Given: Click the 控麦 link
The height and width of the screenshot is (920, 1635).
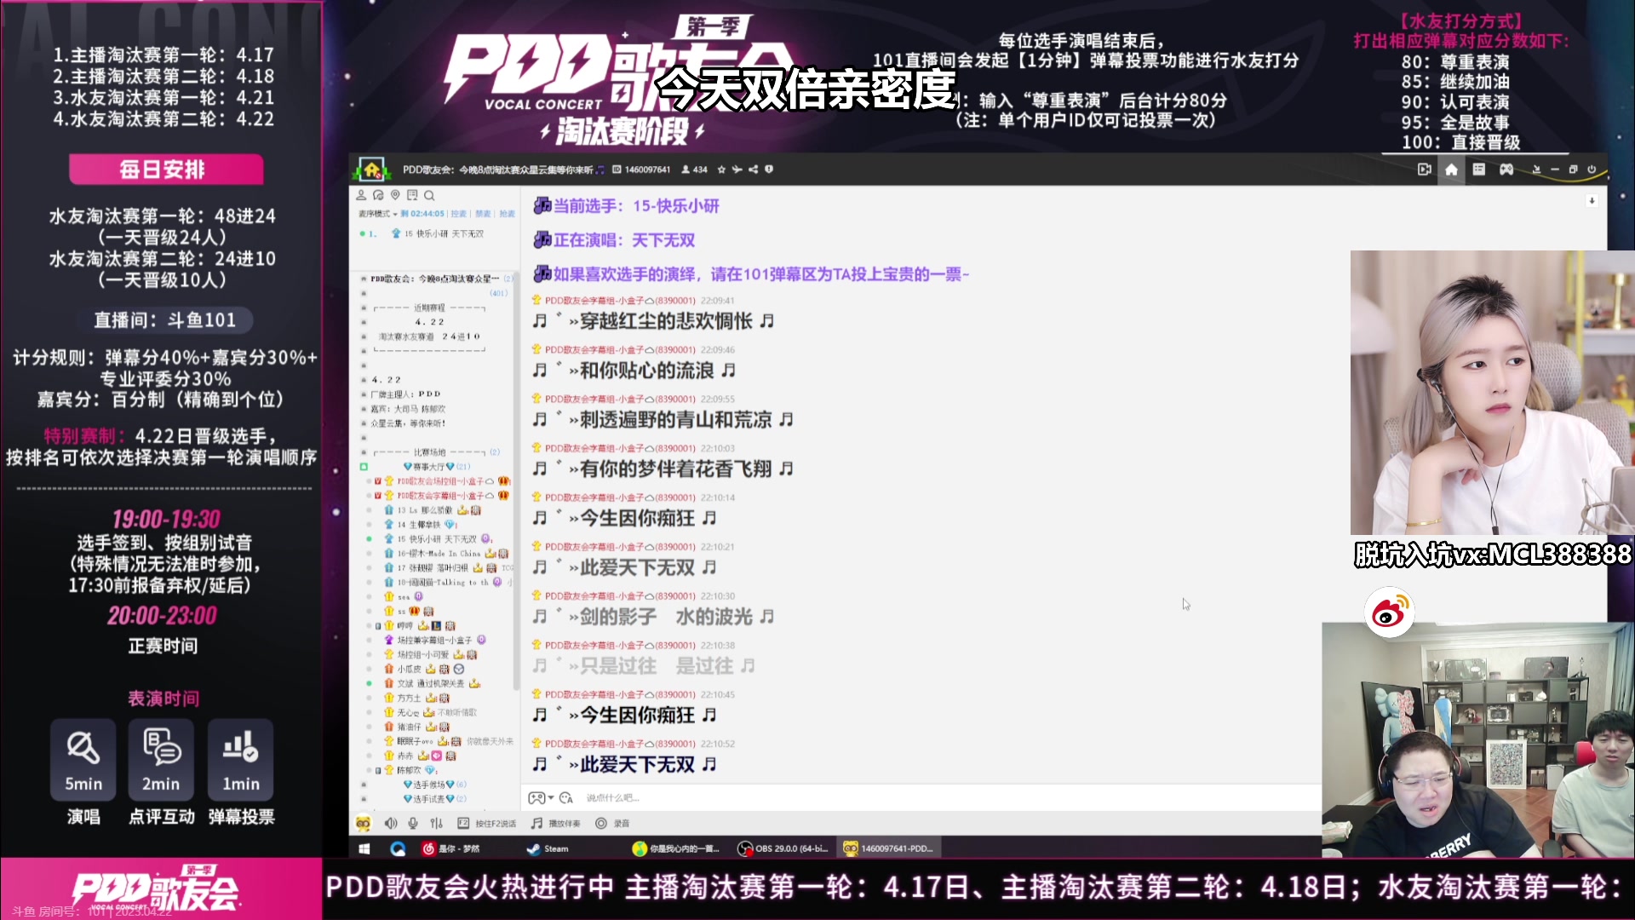Looking at the screenshot, I should (x=458, y=214).
